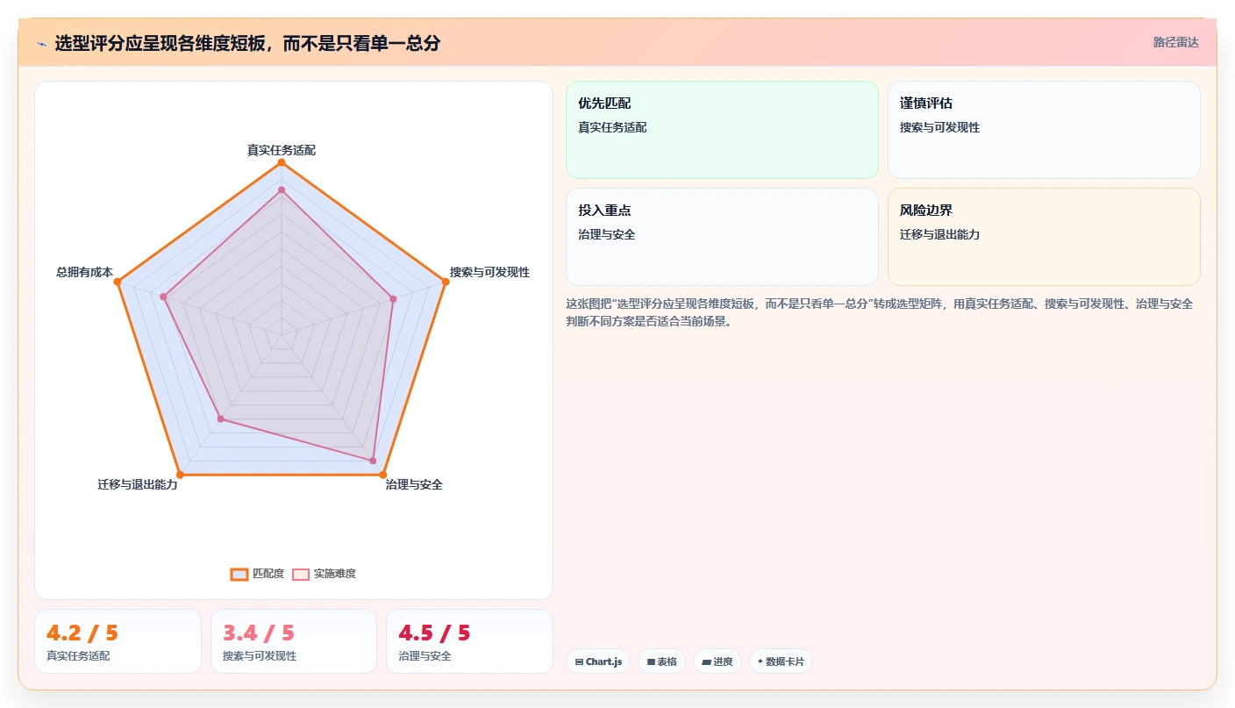Click radar axis label 总拥有成本

pos(84,272)
